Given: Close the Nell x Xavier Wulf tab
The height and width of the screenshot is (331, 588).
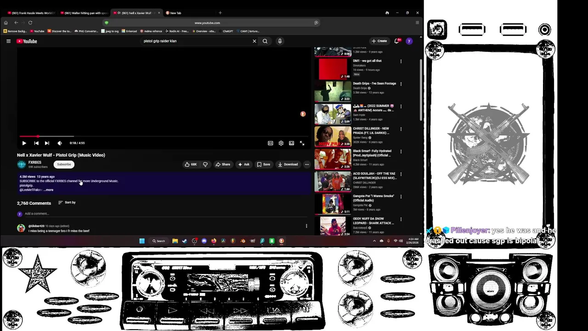Looking at the screenshot, I should [159, 13].
